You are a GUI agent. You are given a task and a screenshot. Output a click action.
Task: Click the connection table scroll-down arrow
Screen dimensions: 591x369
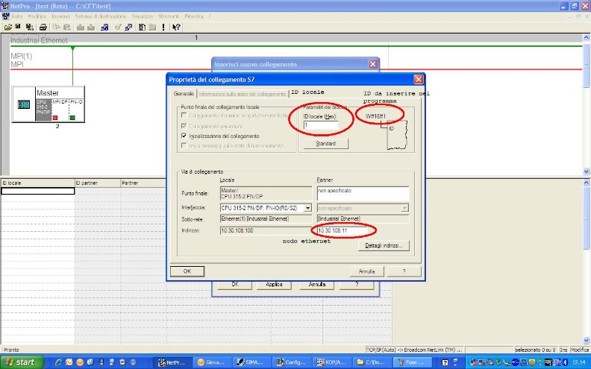coord(586,341)
